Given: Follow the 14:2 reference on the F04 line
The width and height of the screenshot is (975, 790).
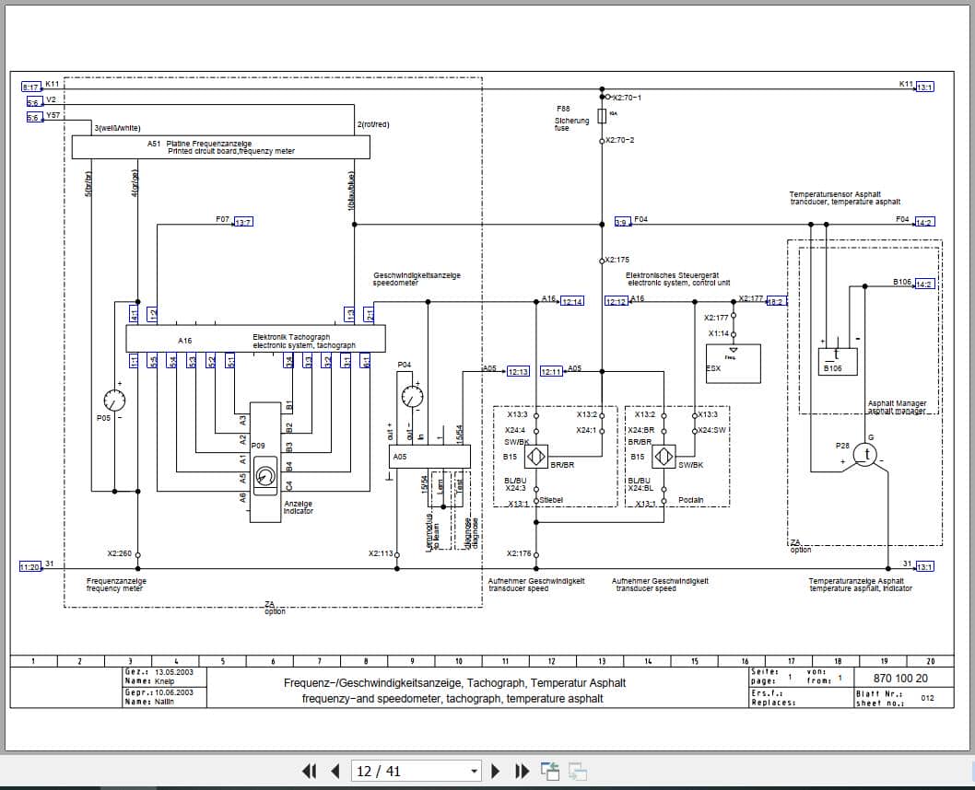Looking at the screenshot, I should [924, 222].
